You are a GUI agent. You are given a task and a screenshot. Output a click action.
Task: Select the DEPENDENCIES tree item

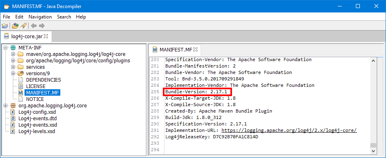(x=43, y=80)
